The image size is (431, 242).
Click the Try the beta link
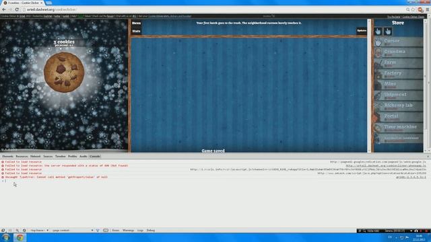[x=393, y=17]
